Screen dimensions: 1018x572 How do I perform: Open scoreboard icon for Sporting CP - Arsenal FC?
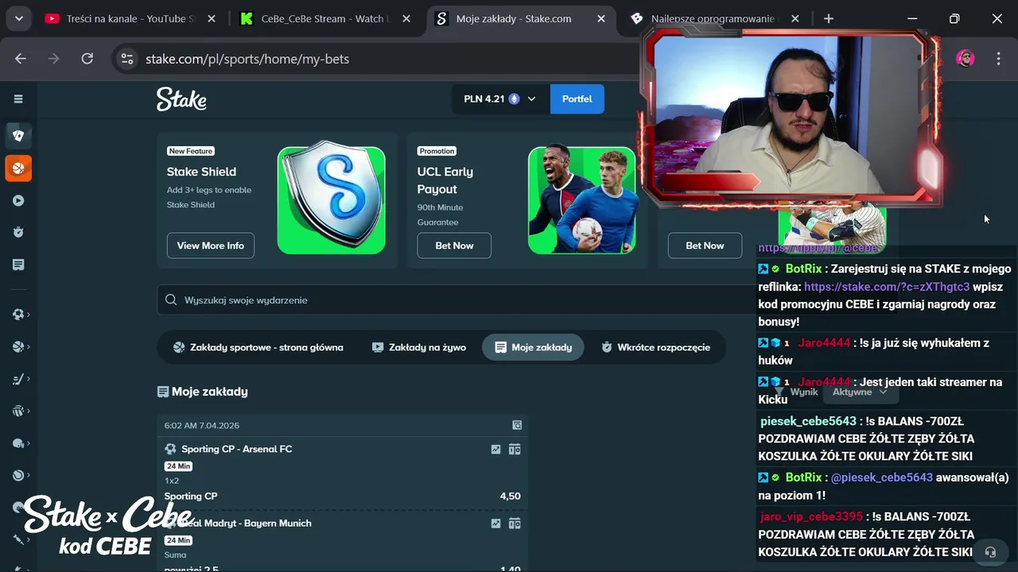[515, 450]
